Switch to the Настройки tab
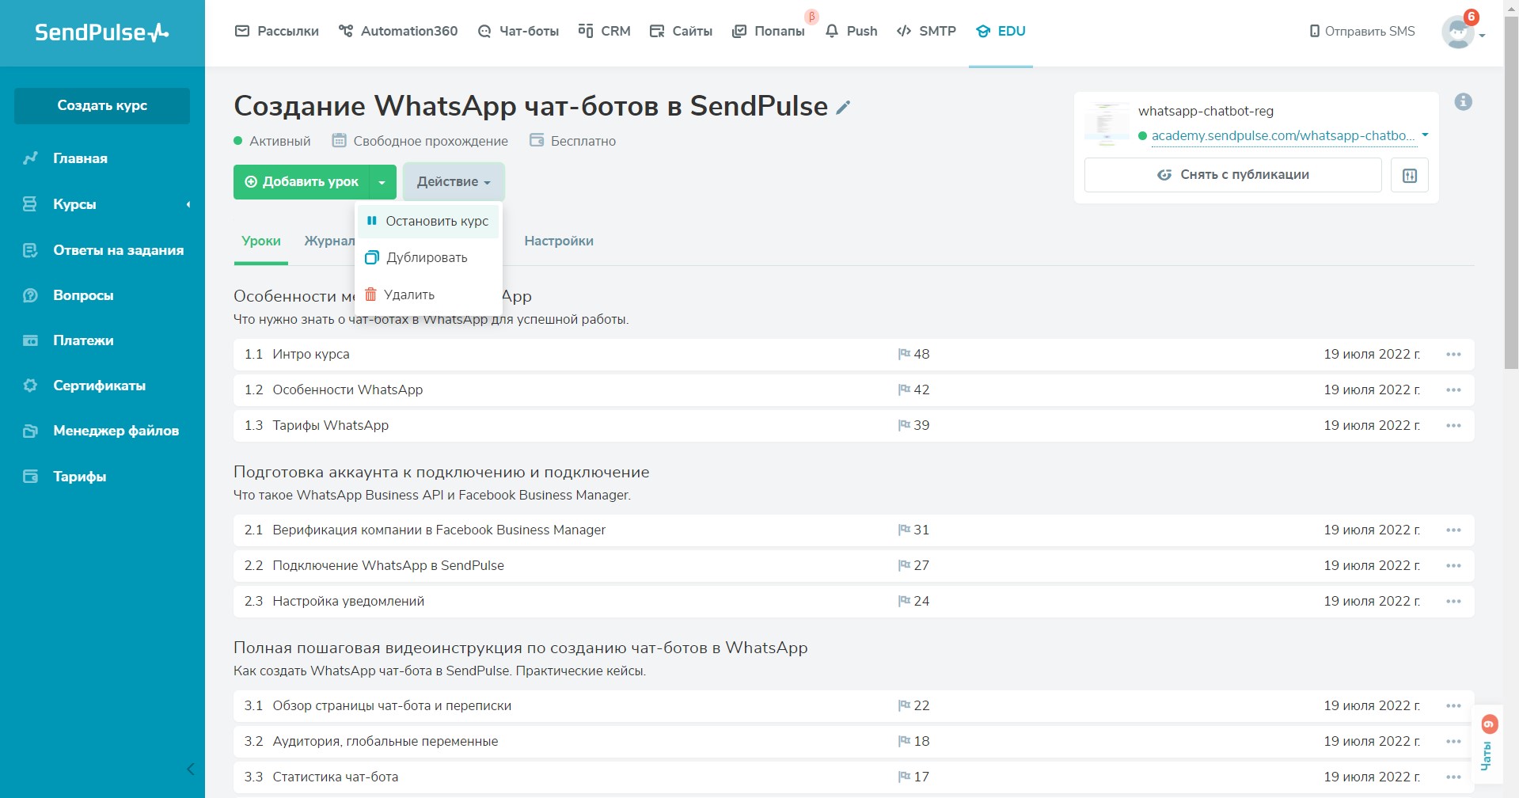The height and width of the screenshot is (798, 1519). coord(559,241)
